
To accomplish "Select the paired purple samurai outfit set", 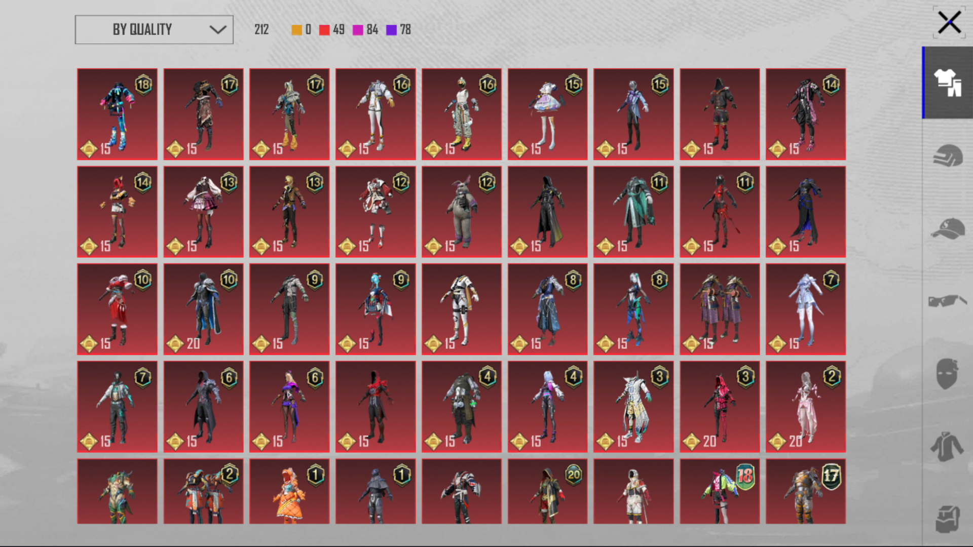I will pyautogui.click(x=720, y=309).
